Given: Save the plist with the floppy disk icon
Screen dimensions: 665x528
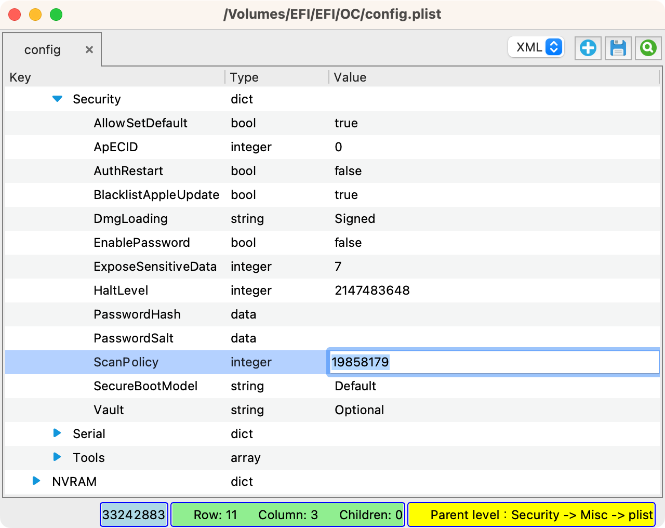Looking at the screenshot, I should point(618,48).
